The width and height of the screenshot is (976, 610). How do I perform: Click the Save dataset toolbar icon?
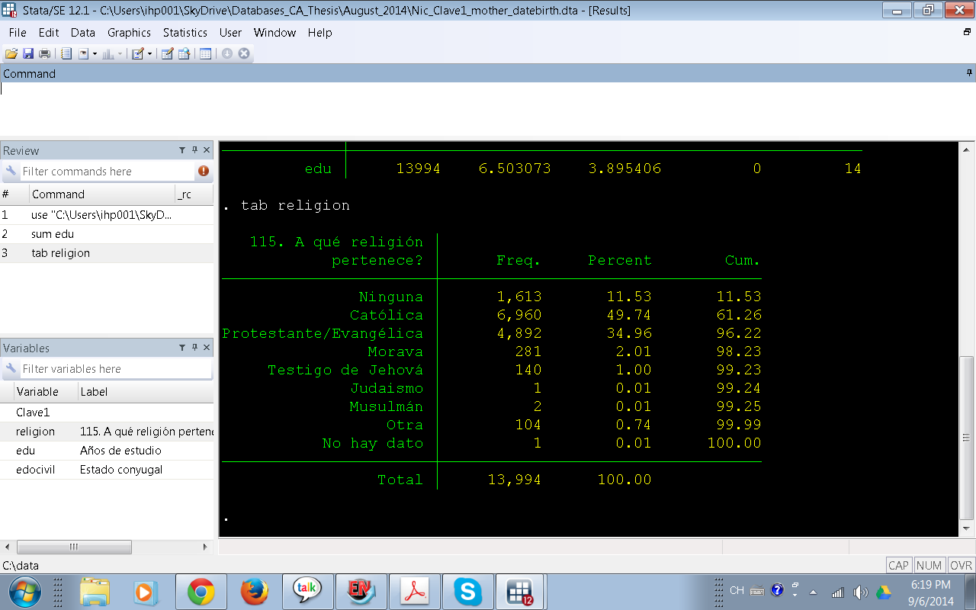tap(28, 53)
